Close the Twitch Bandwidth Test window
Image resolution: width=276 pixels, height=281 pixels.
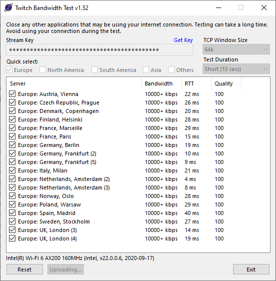tap(264, 7)
